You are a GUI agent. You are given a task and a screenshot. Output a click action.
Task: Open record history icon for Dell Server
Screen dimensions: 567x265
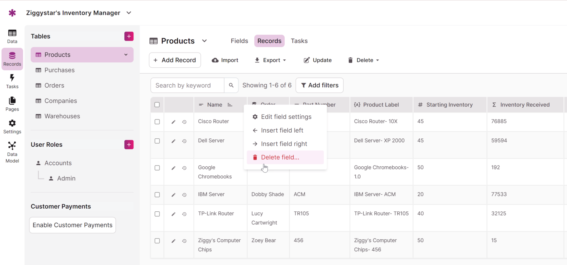184,141
